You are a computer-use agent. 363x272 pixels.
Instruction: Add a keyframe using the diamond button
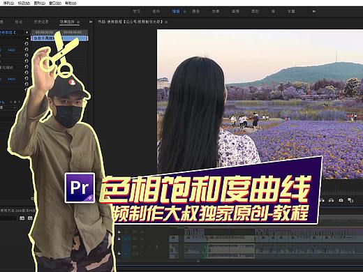click(x=15, y=102)
